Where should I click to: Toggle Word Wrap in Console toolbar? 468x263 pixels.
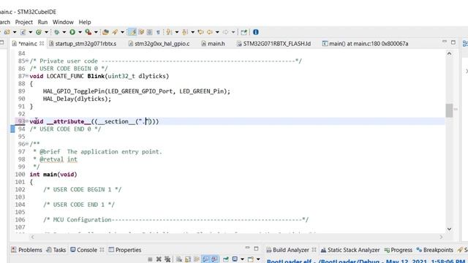point(197,259)
